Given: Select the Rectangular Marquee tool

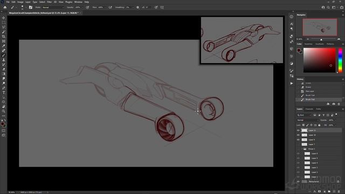Looking at the screenshot, I should (x=4, y=23).
